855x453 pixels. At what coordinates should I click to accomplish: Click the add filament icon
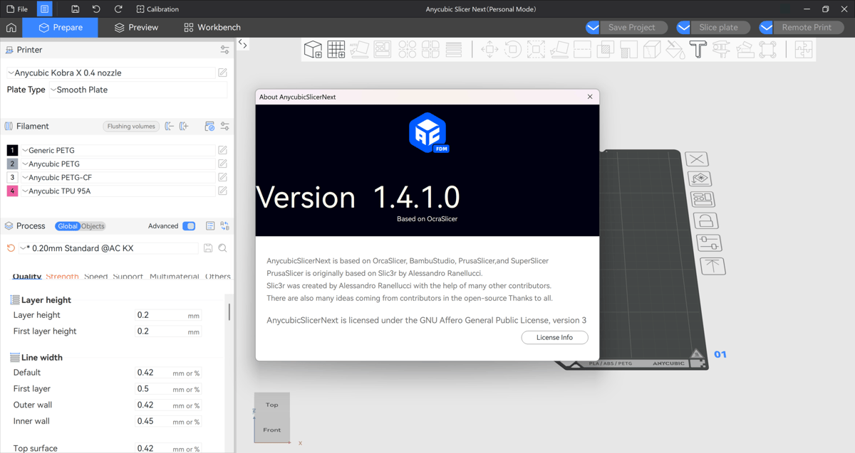184,126
